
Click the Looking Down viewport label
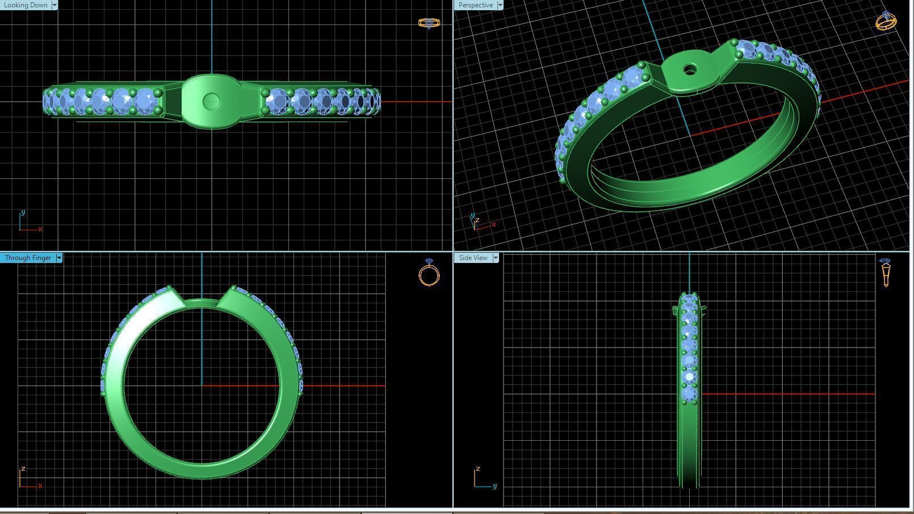point(26,5)
